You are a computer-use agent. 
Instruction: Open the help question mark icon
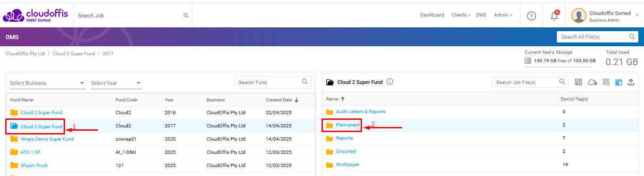(x=531, y=16)
